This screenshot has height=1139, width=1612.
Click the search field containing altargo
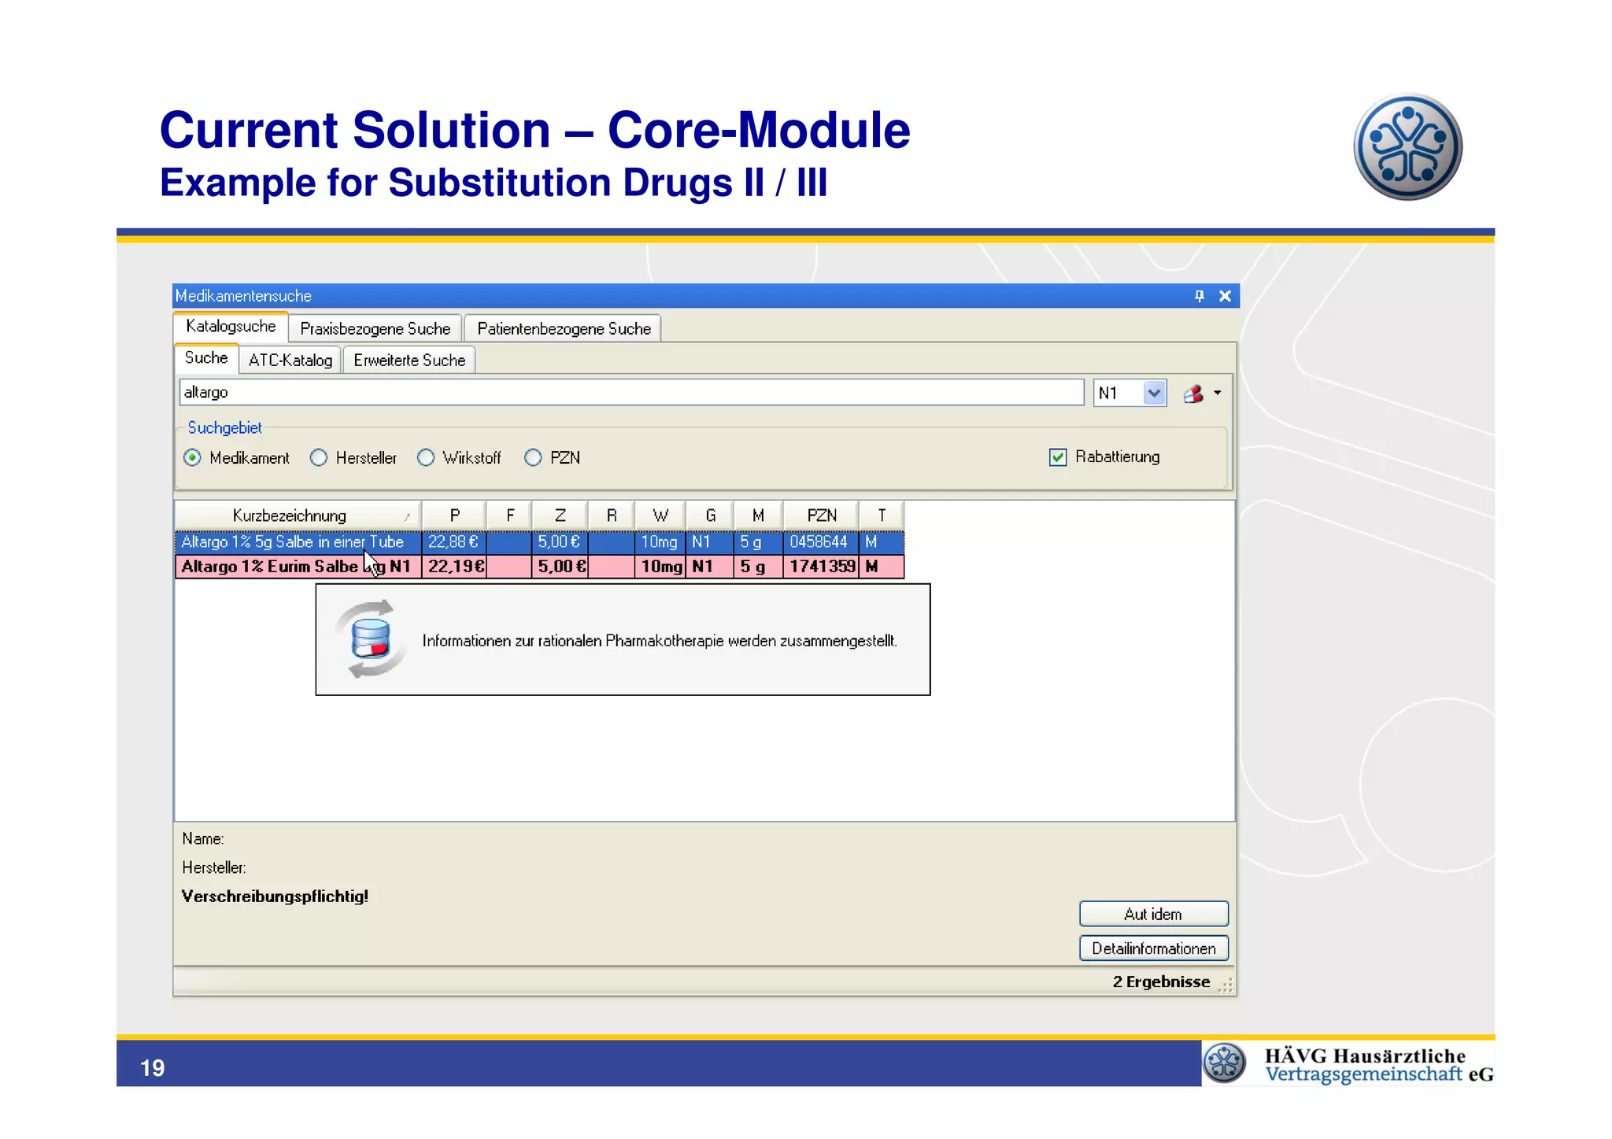[x=631, y=393]
